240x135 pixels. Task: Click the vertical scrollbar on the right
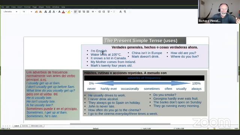click(x=238, y=57)
